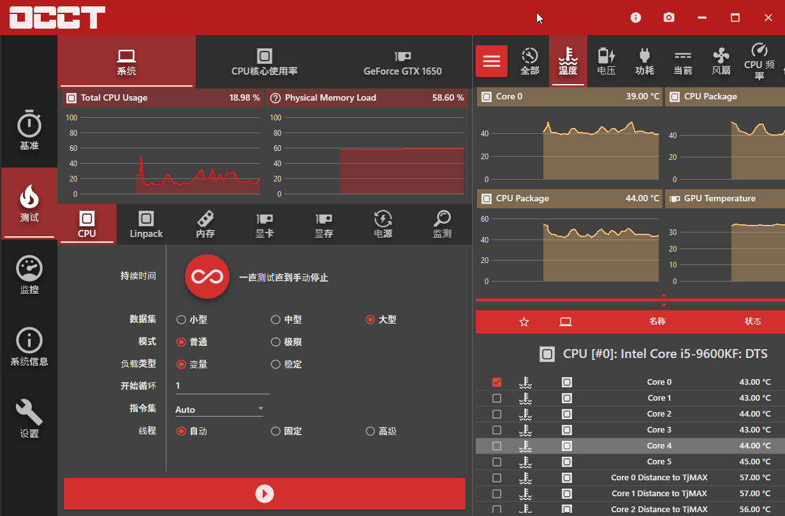
Task: Check Core 1 Distance to TjMAX checkbox
Action: [497, 494]
